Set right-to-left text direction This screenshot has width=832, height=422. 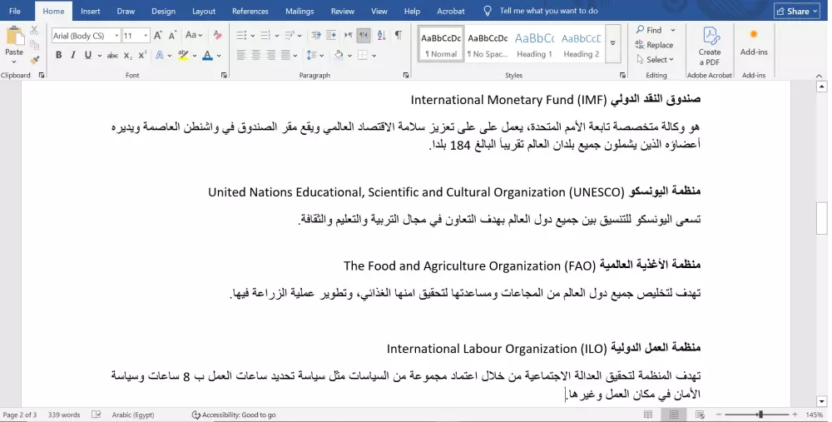[x=363, y=36]
